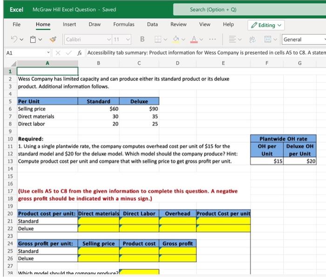The image size is (326, 277).
Task: Open the Help tab
Action: [228, 25]
